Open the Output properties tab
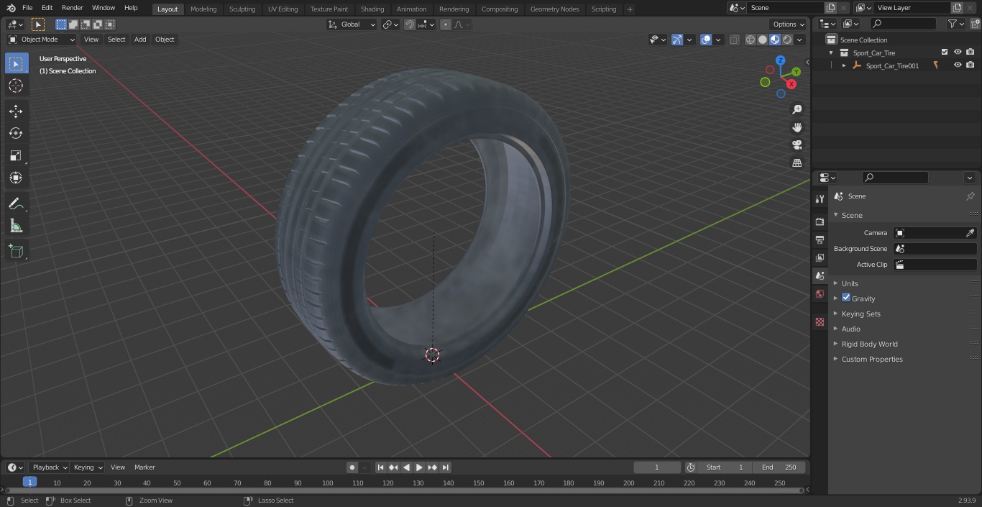 point(820,239)
